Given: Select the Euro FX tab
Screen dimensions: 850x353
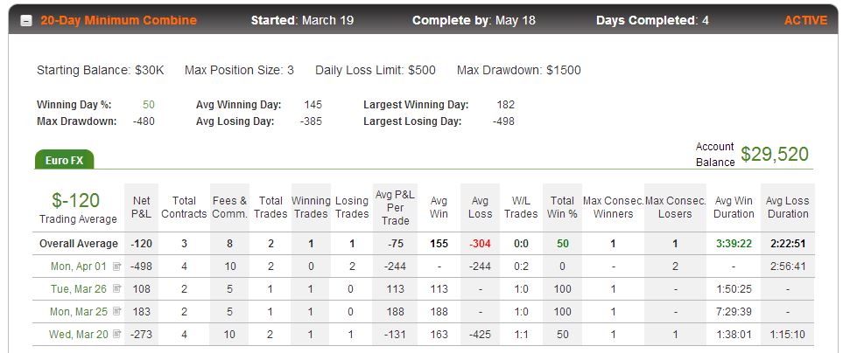Looking at the screenshot, I should click(64, 160).
